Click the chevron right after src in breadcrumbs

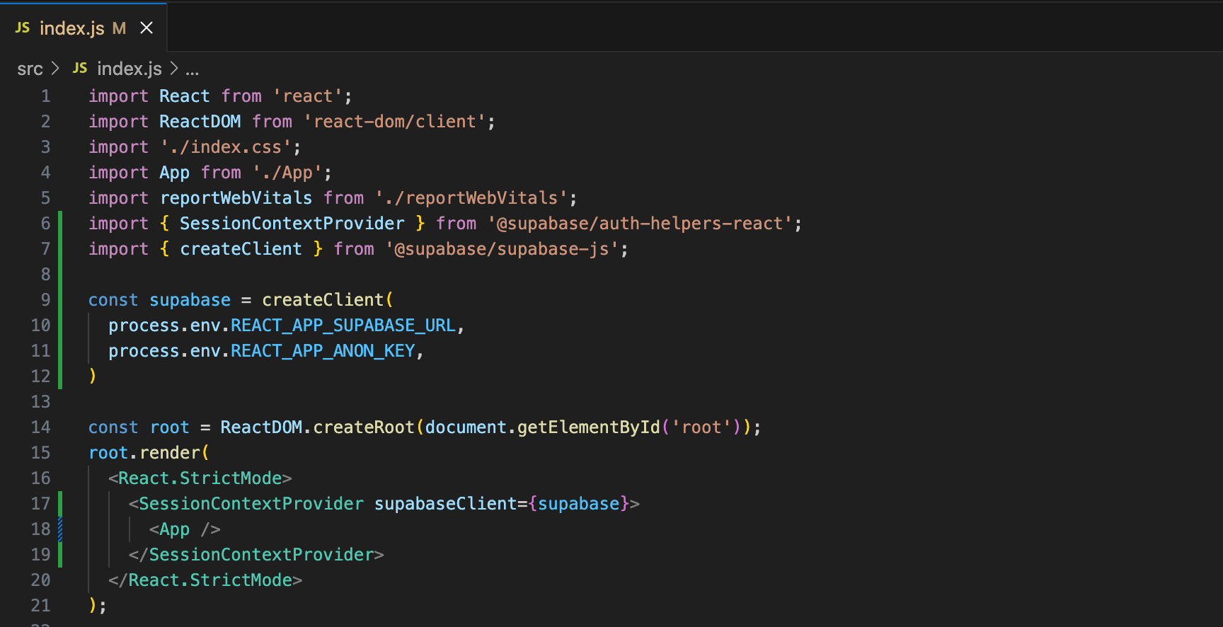[x=55, y=69]
